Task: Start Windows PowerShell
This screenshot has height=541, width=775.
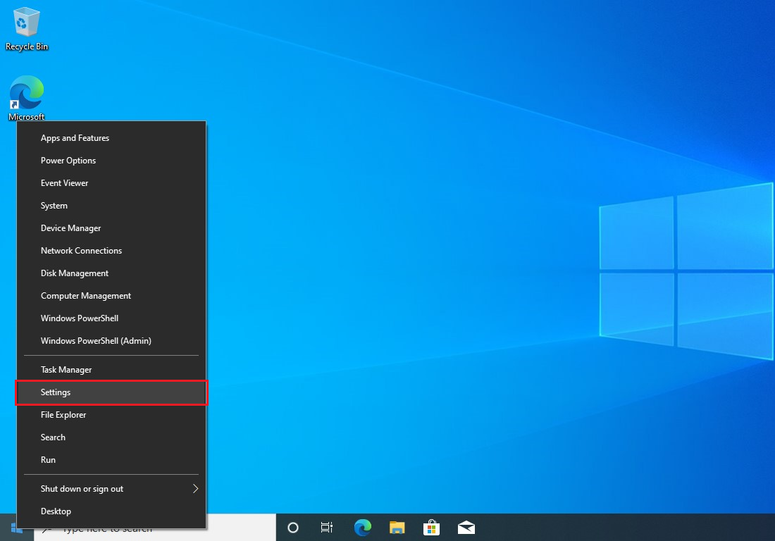Action: click(x=111, y=318)
